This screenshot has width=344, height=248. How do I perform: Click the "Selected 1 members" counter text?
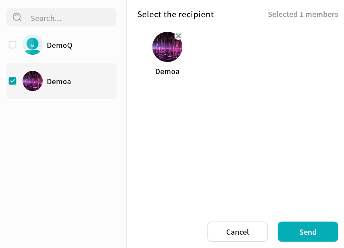click(303, 14)
